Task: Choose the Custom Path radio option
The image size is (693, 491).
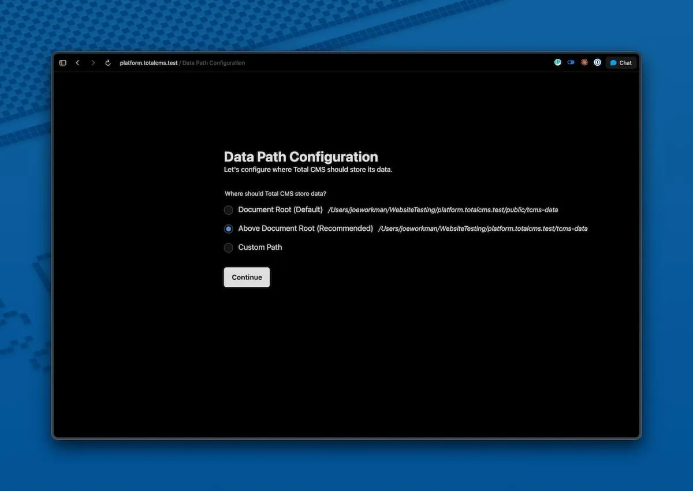Action: tap(229, 248)
